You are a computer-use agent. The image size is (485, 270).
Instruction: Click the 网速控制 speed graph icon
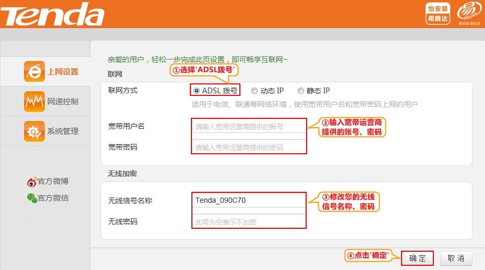pyautogui.click(x=34, y=101)
